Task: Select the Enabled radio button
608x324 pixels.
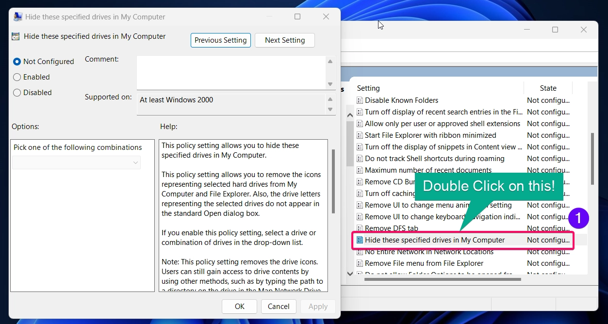Action: 17,77
